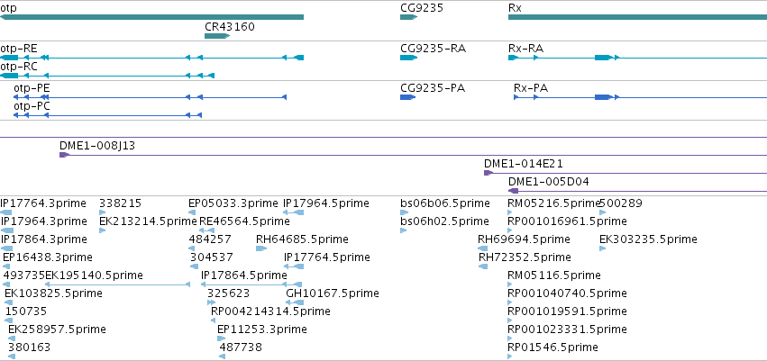Click feature 500289

(603, 212)
